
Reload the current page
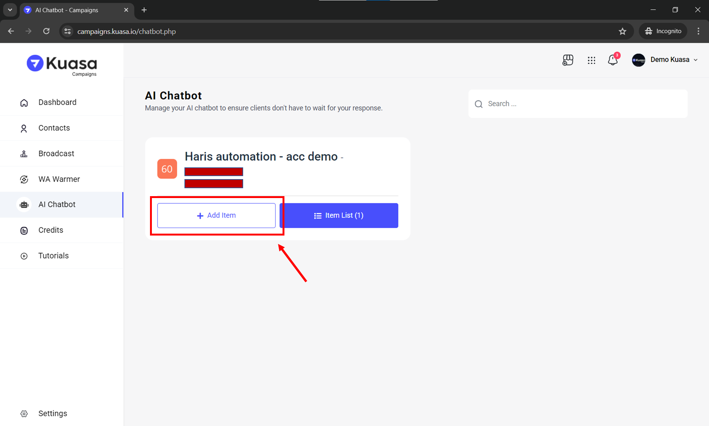(46, 31)
